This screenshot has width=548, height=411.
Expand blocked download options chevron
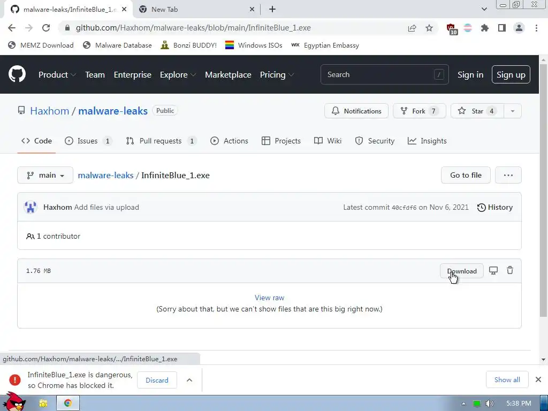click(x=189, y=380)
